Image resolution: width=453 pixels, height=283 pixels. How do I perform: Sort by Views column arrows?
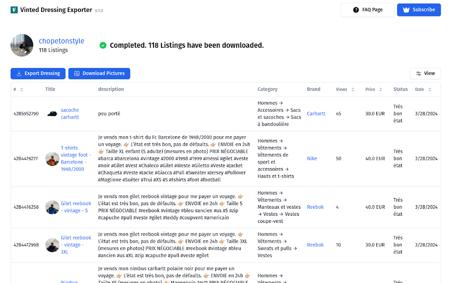click(353, 89)
